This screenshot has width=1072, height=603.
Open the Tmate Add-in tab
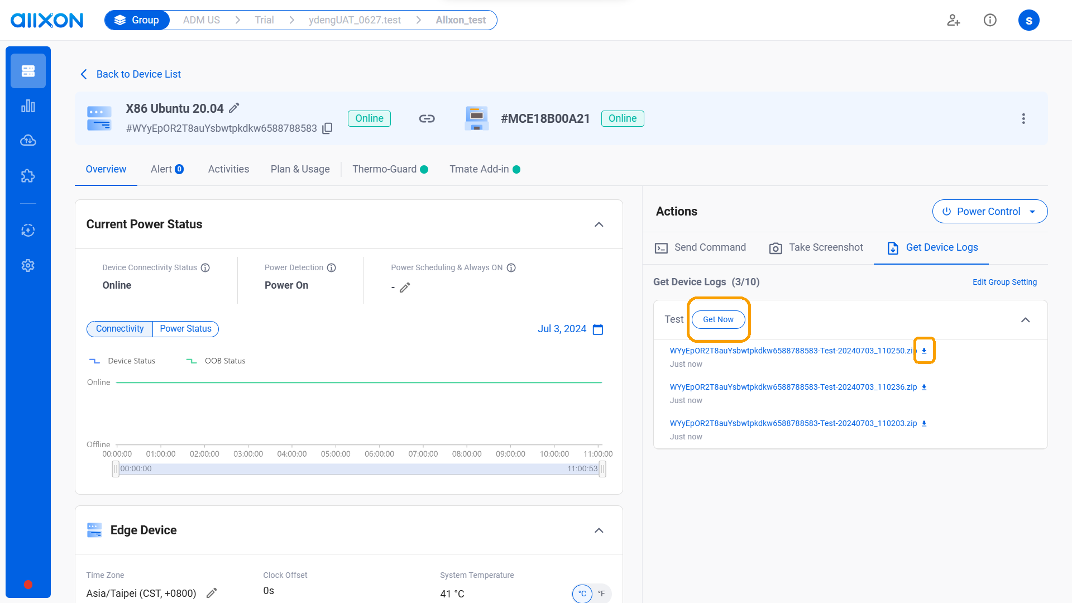[485, 169]
